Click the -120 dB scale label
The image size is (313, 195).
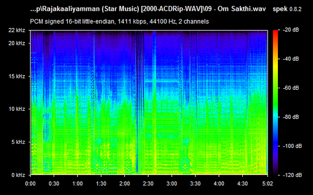point(292,175)
